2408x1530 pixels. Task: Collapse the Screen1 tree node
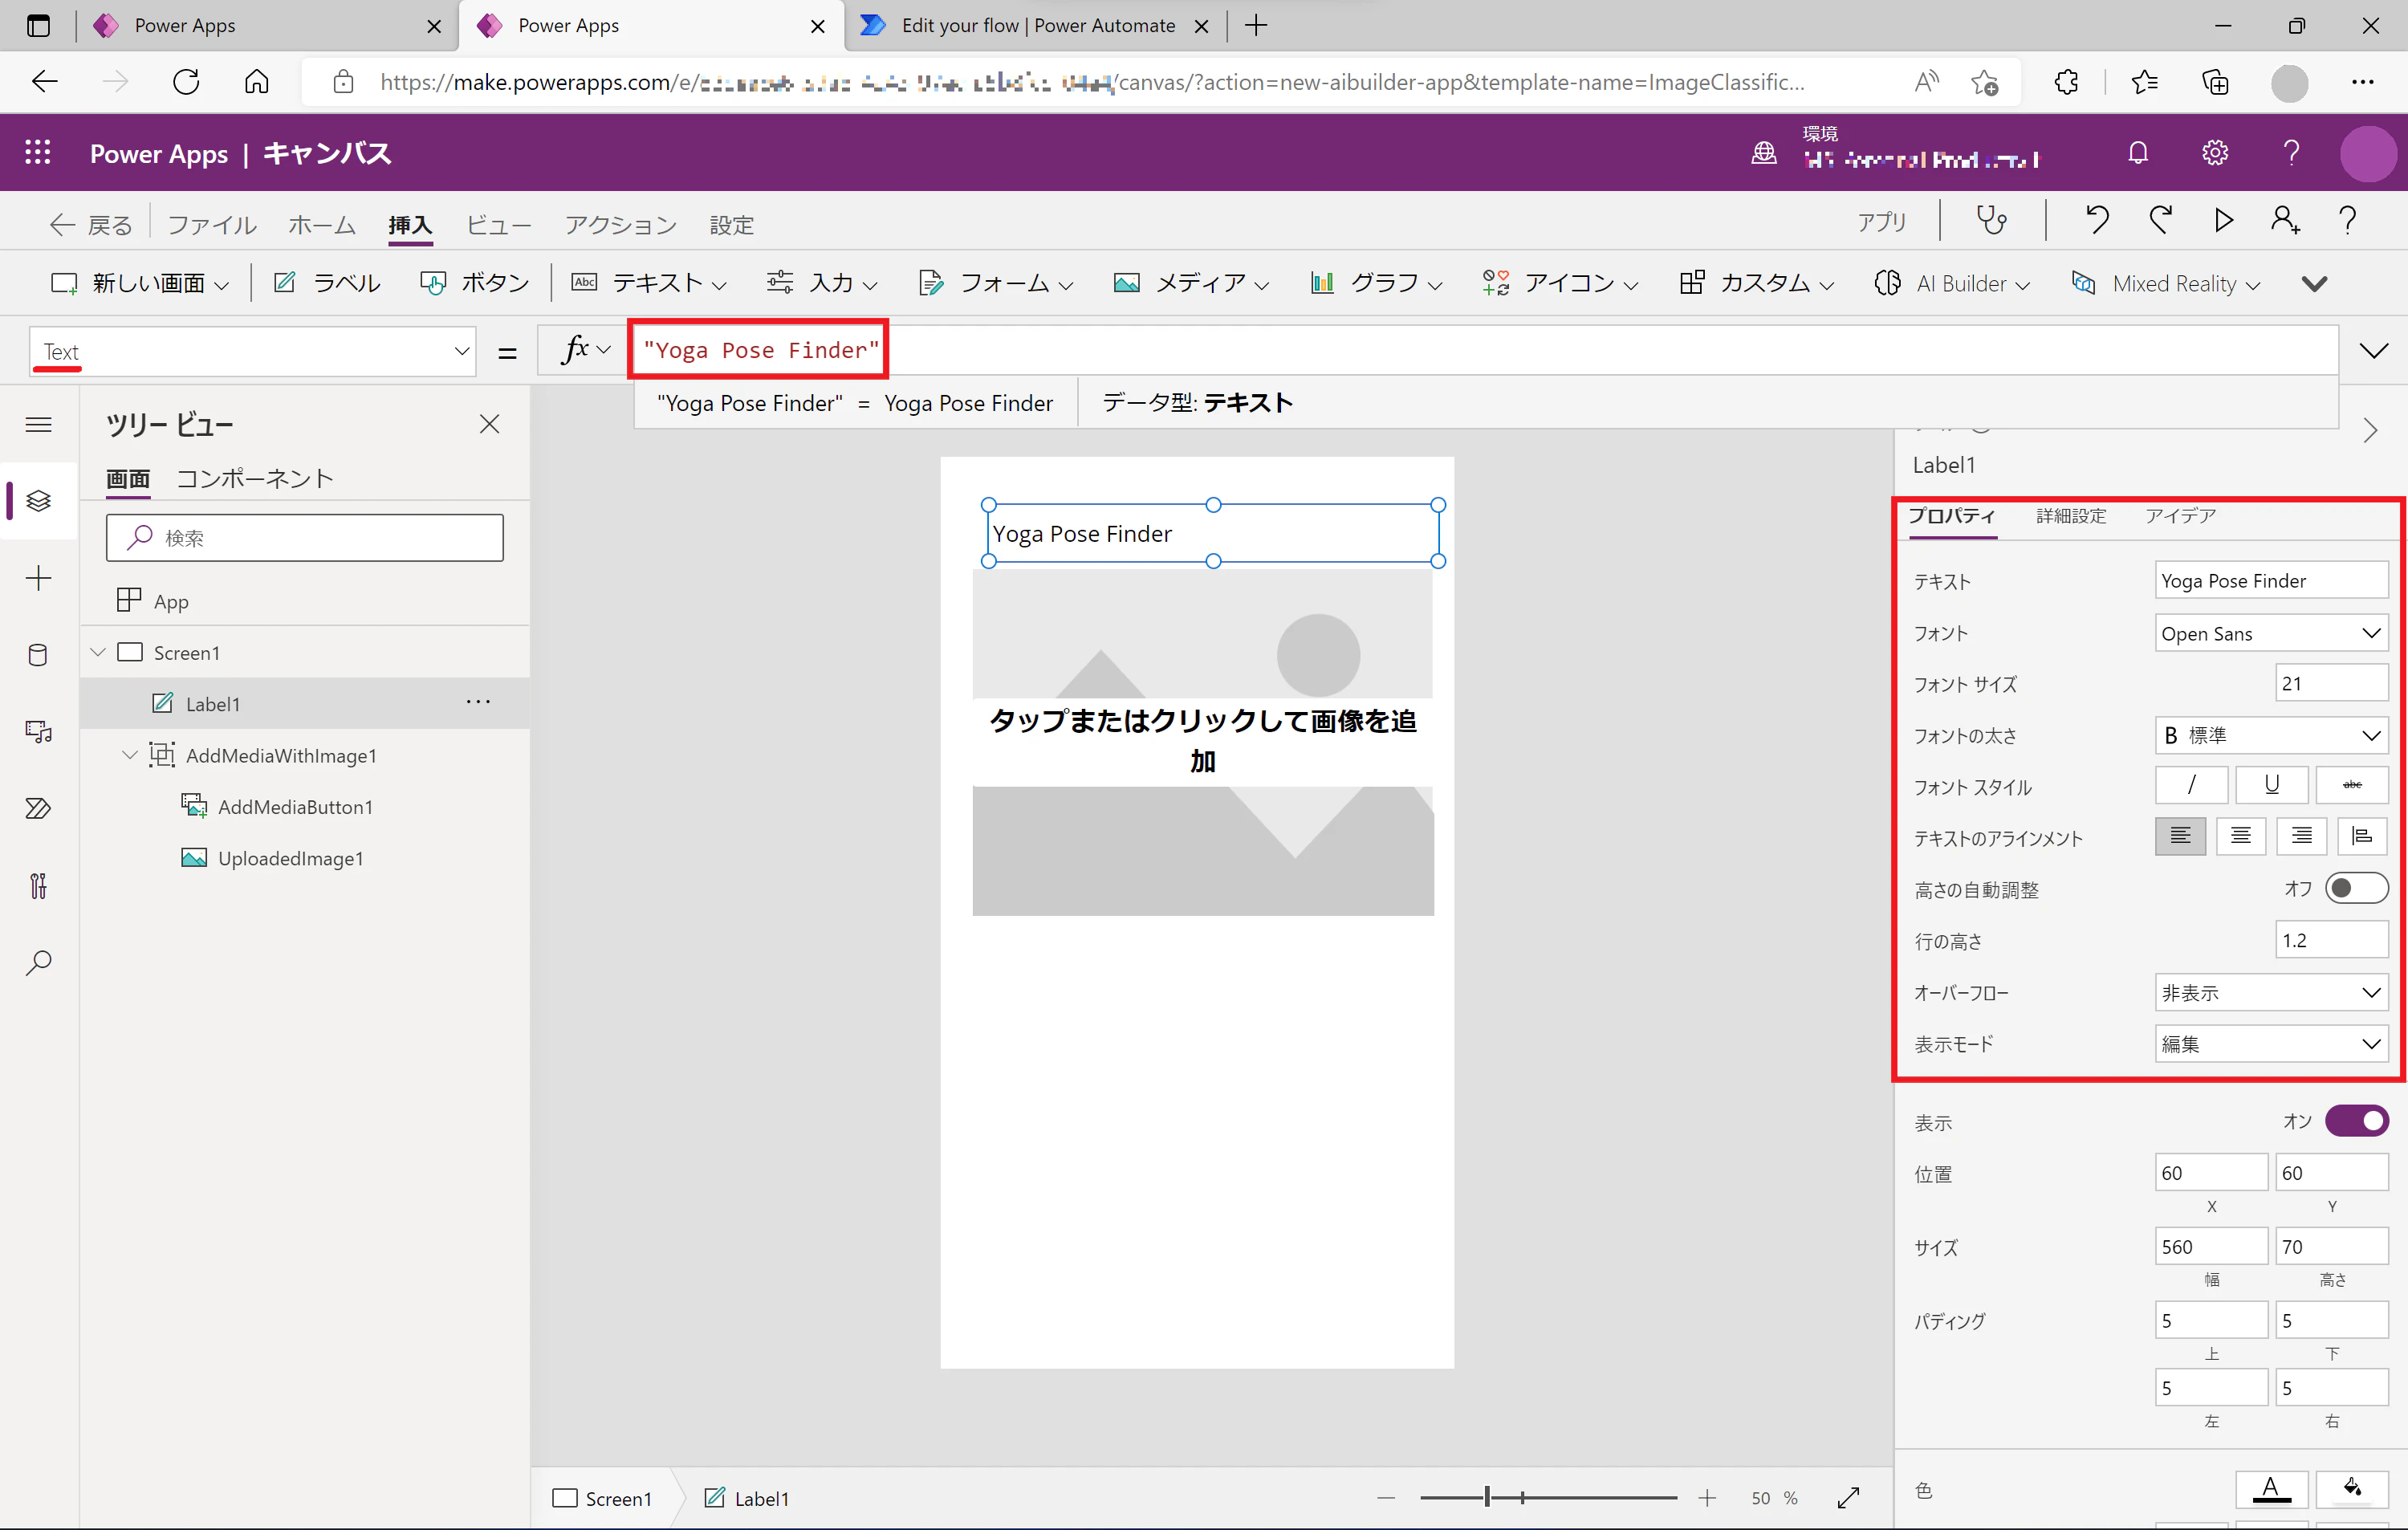[98, 652]
